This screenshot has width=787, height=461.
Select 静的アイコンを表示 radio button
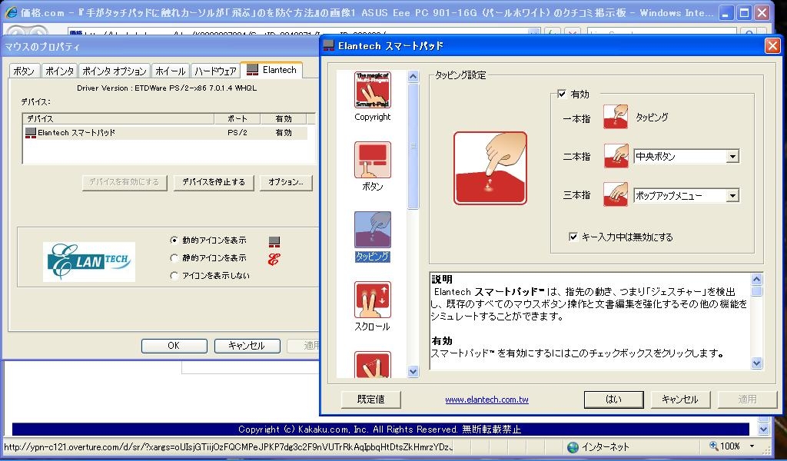(x=174, y=258)
